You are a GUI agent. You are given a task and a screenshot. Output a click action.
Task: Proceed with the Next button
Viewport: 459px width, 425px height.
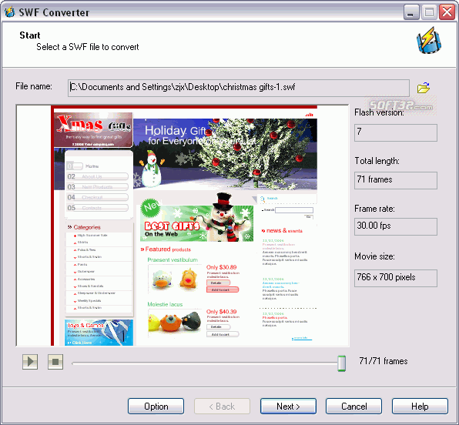coord(288,407)
